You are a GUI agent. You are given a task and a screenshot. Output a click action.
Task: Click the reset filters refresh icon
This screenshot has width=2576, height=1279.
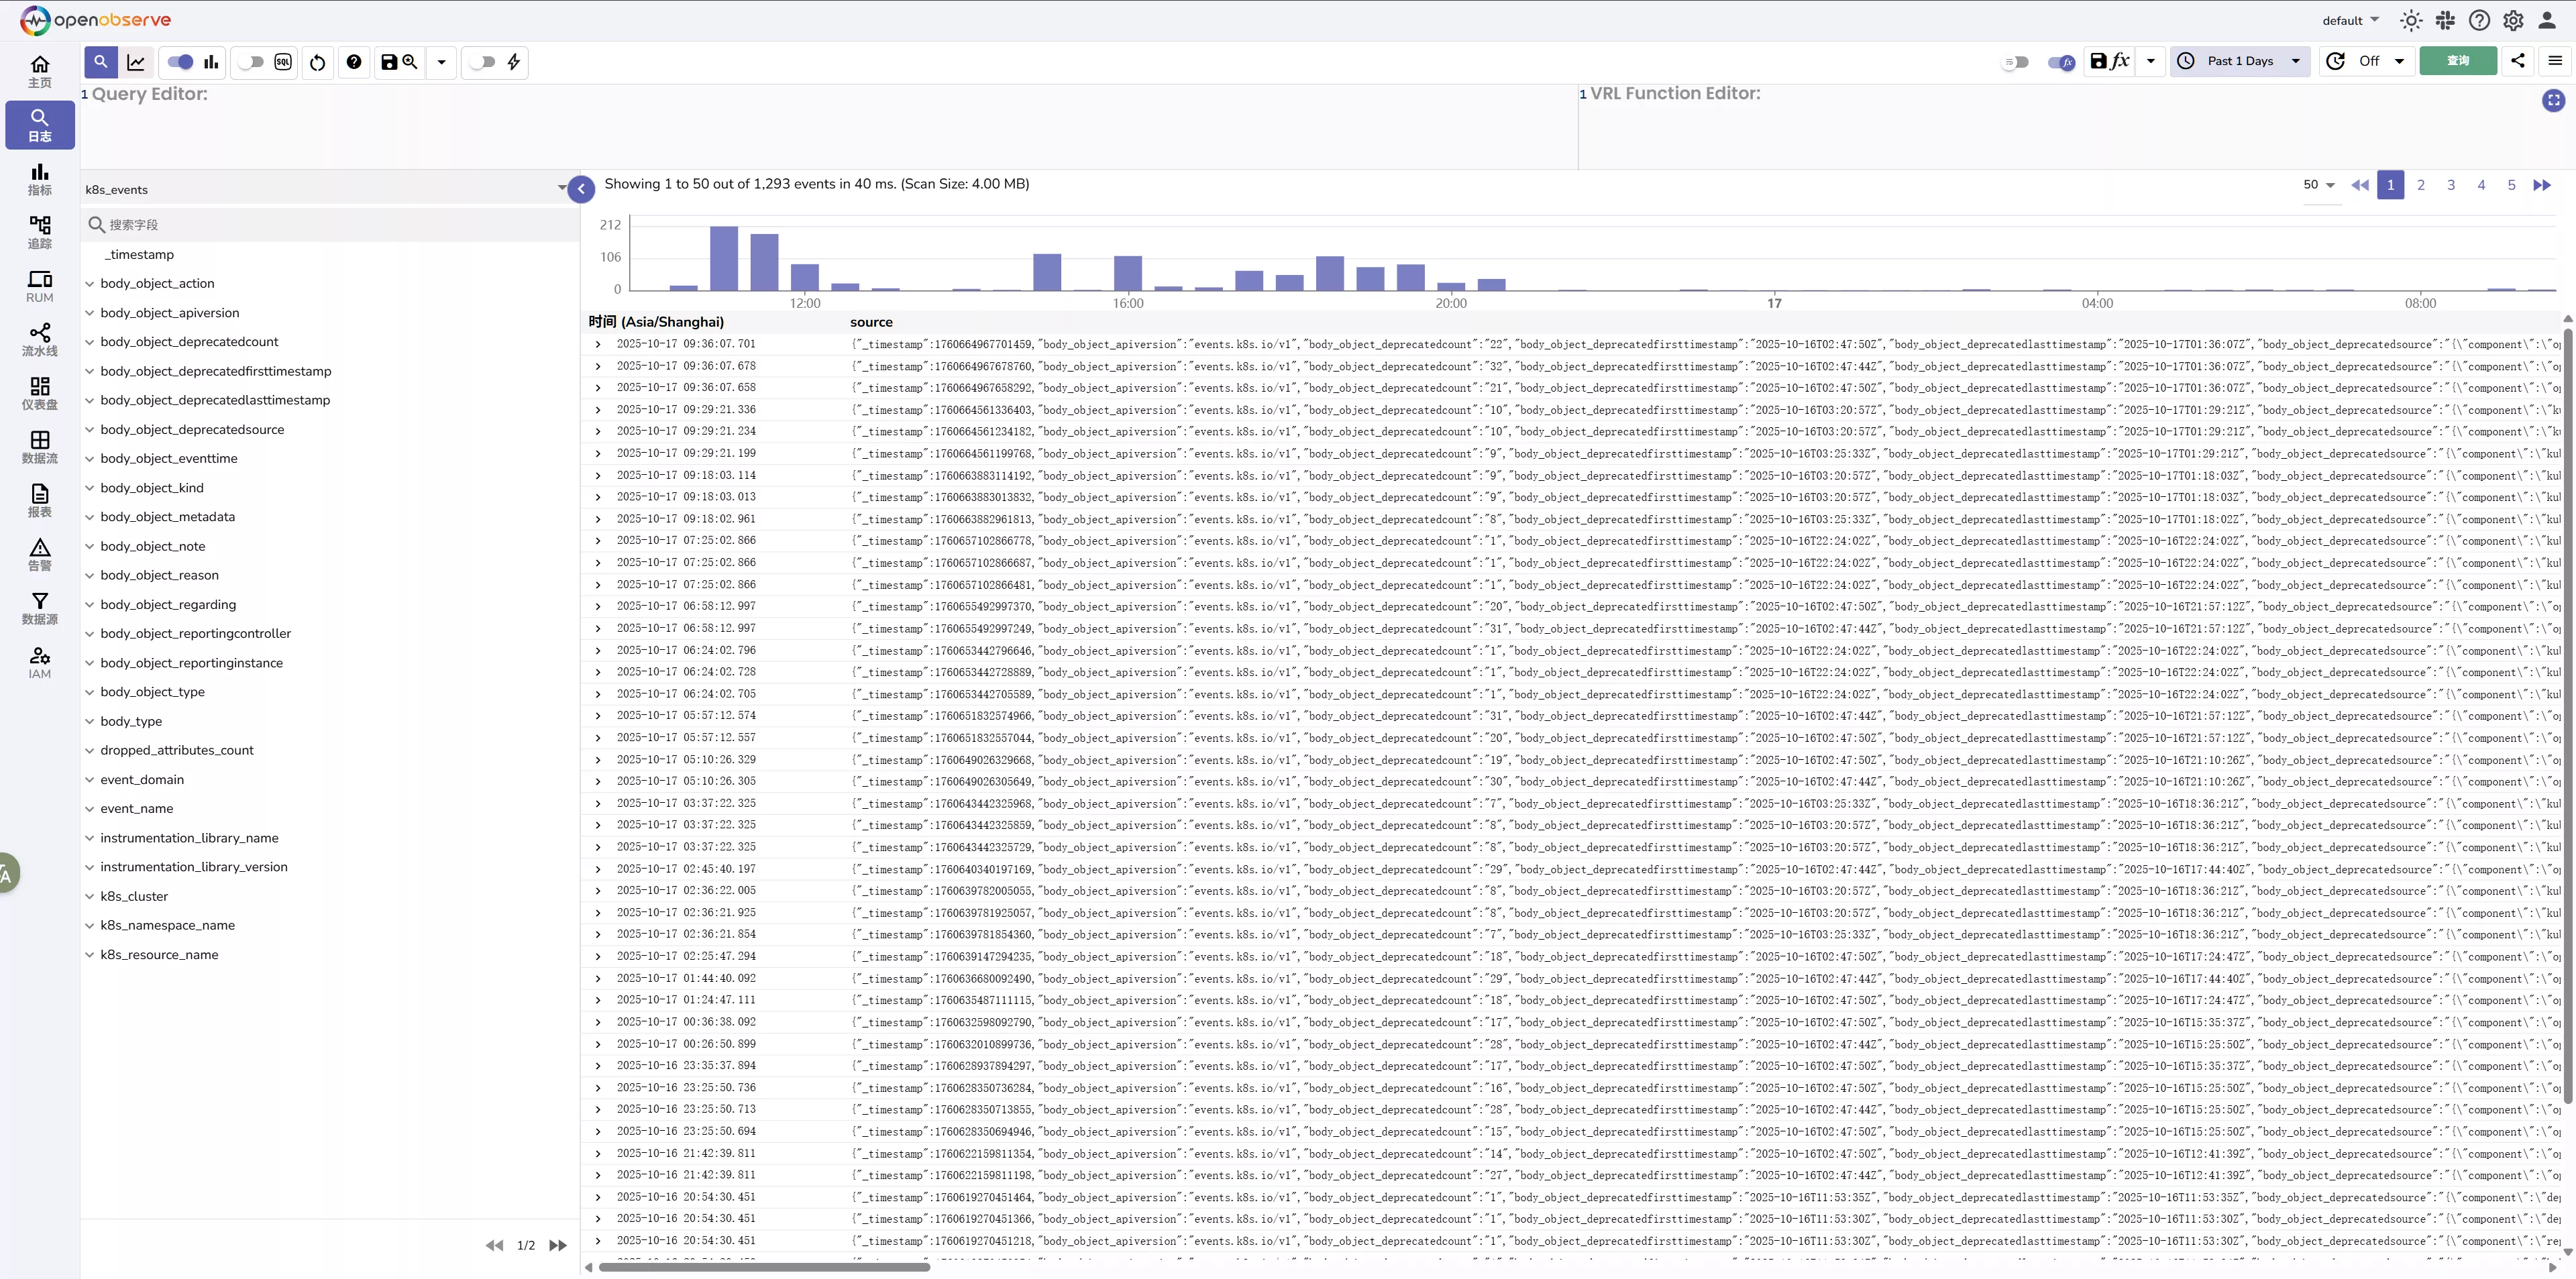point(317,62)
